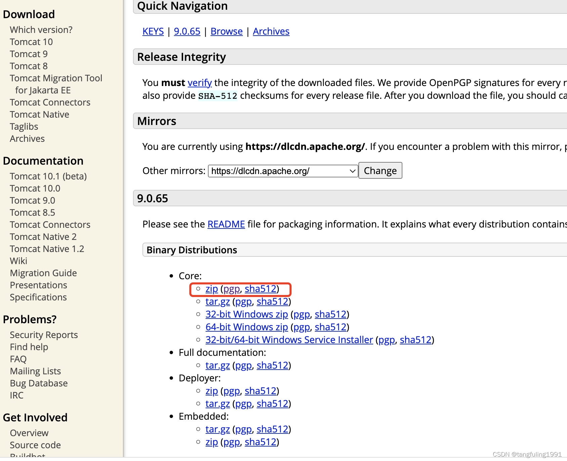567x461 pixels.
Task: Go to Tomcat 8 download page
Action: click(x=29, y=66)
